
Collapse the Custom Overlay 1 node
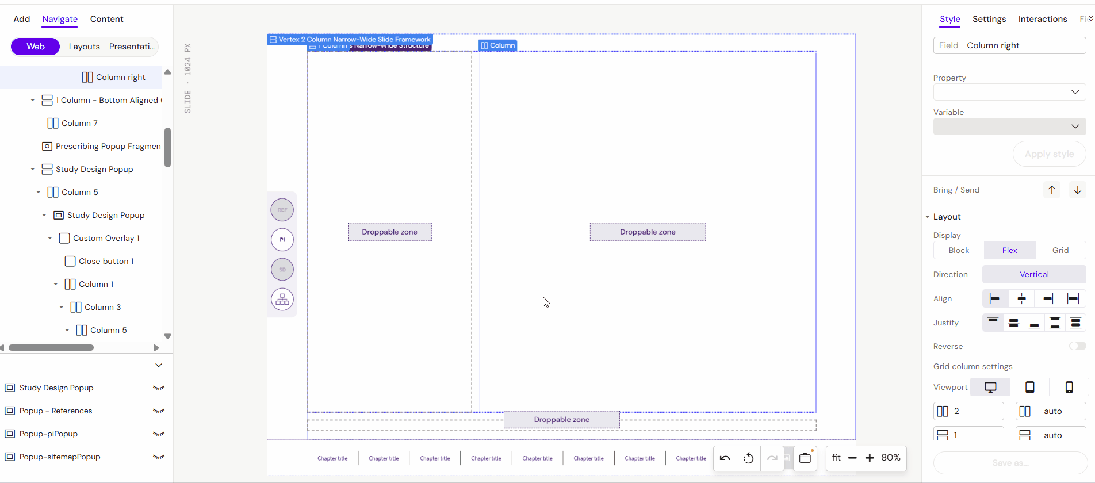coord(50,238)
